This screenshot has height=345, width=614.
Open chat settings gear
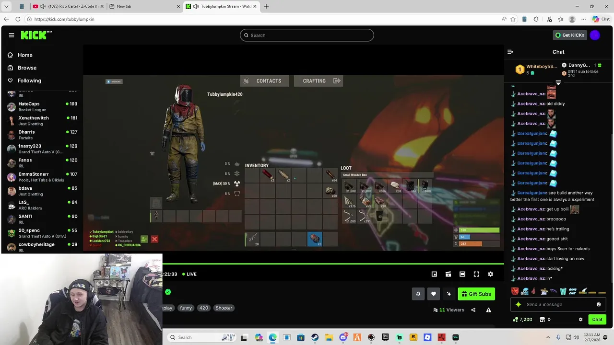tap(580, 320)
